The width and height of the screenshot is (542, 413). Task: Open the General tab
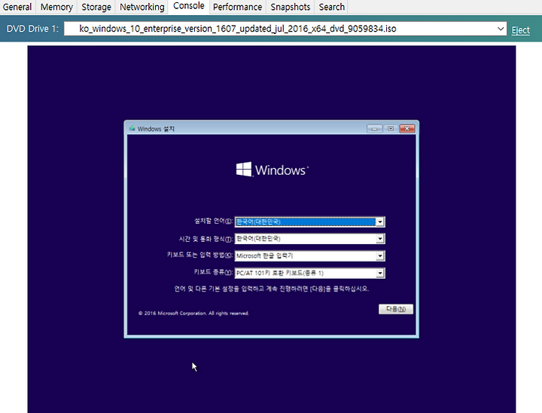point(17,7)
